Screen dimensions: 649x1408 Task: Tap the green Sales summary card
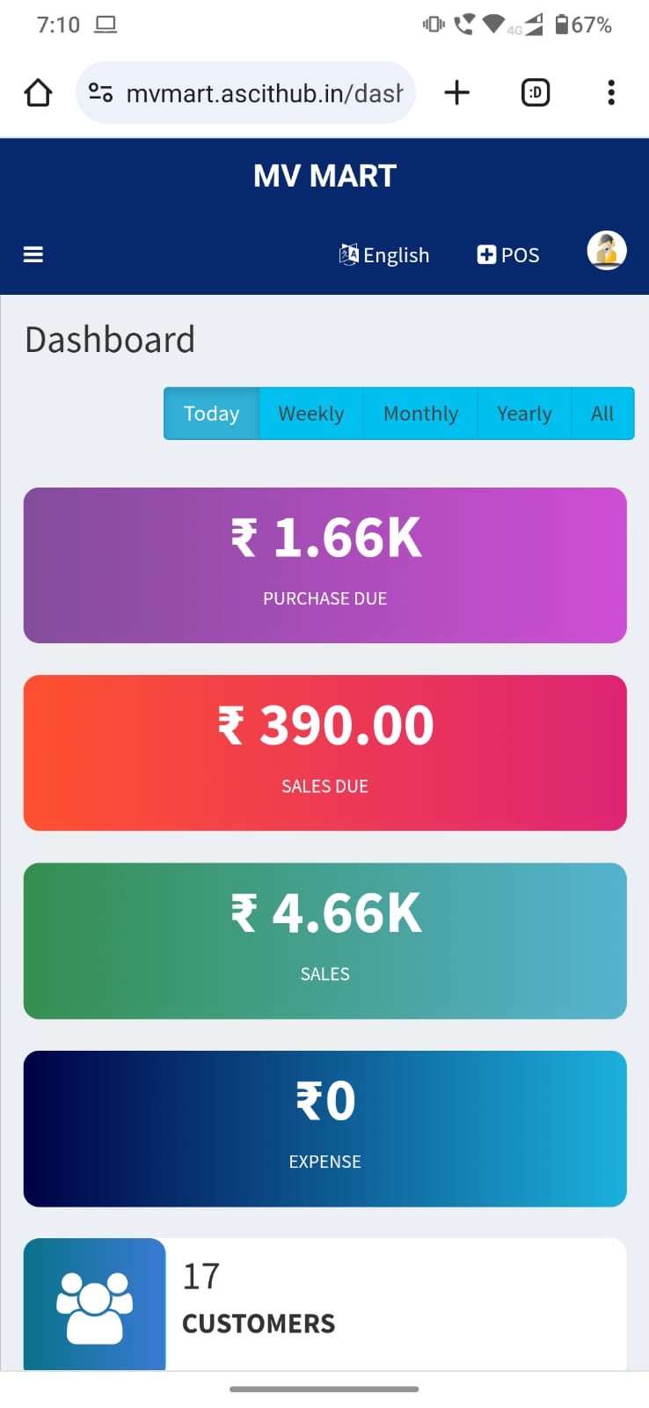pyautogui.click(x=324, y=941)
